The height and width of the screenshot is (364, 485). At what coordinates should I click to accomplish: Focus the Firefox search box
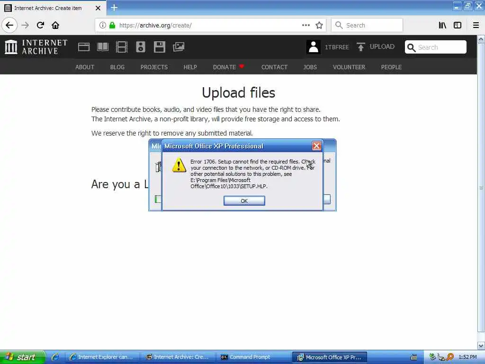[x=367, y=25]
